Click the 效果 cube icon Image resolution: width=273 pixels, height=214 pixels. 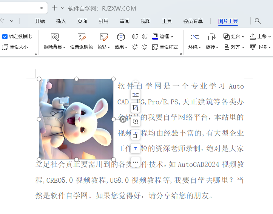tap(121, 37)
